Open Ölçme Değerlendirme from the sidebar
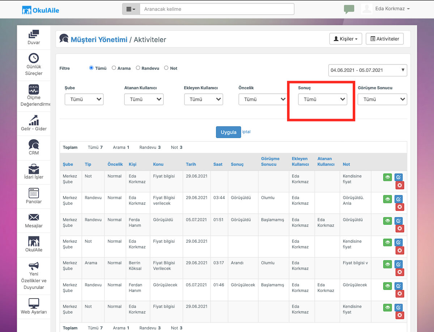The height and width of the screenshot is (332, 434). (x=34, y=95)
